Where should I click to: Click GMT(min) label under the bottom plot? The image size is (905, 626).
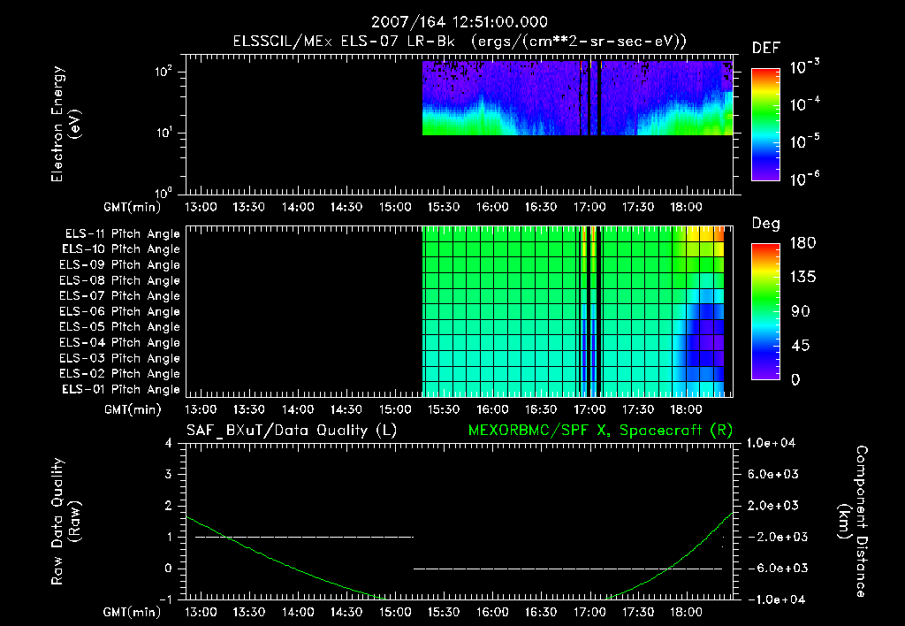(x=133, y=612)
